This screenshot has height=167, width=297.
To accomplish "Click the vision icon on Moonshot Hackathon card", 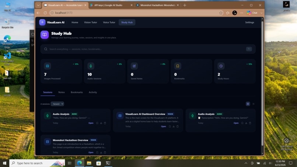I will (x=48, y=142).
